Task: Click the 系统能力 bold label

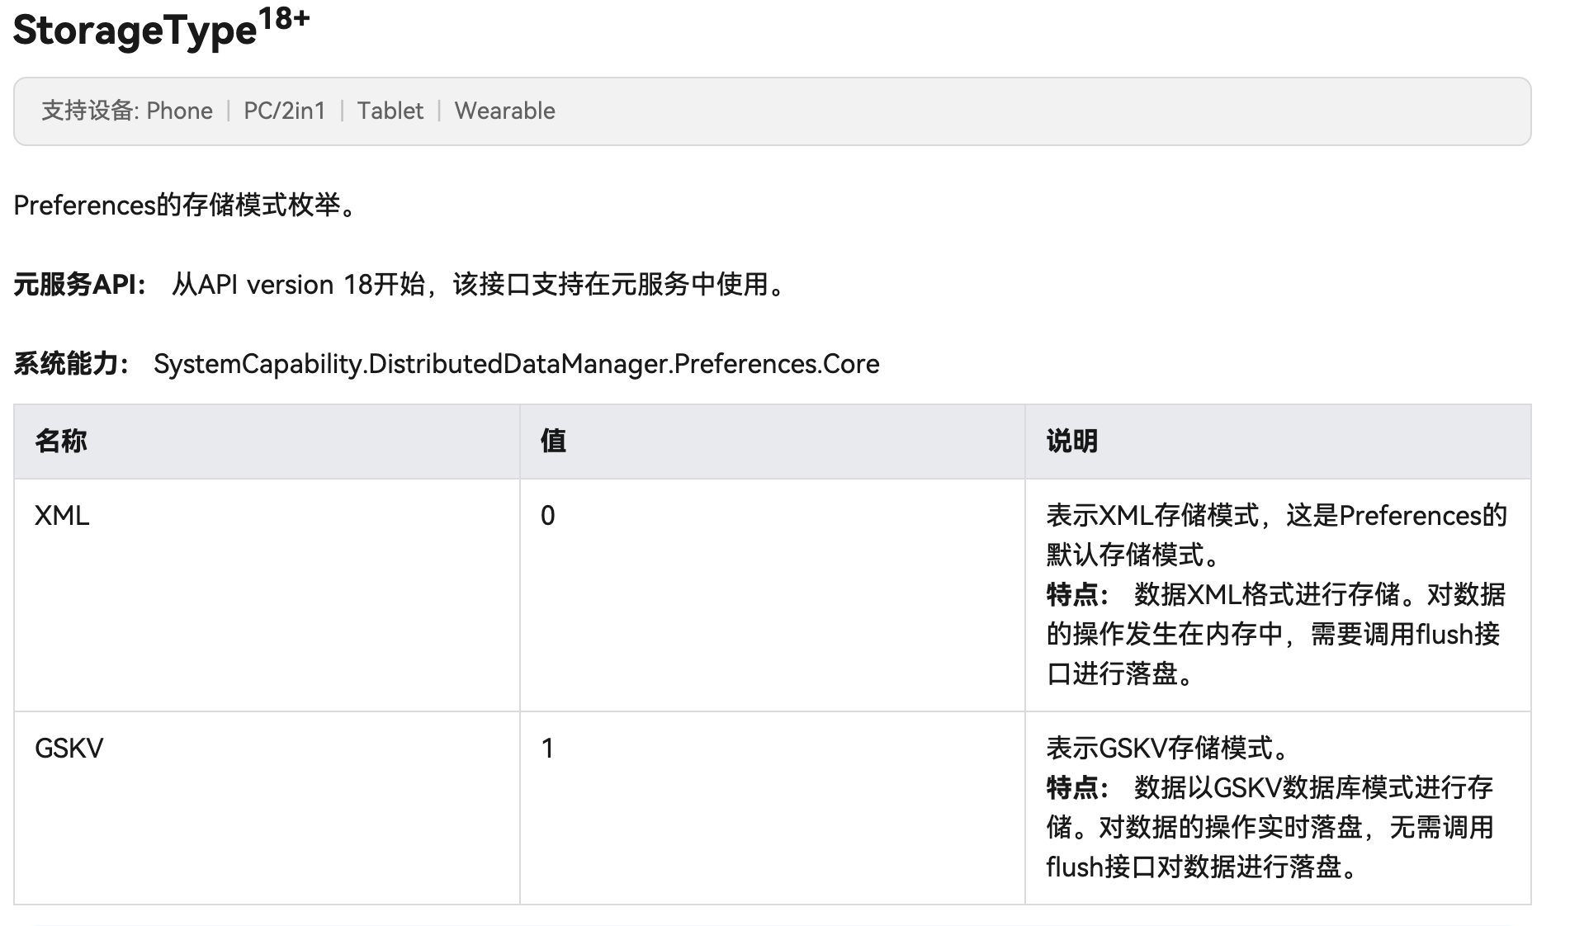Action: click(x=71, y=364)
